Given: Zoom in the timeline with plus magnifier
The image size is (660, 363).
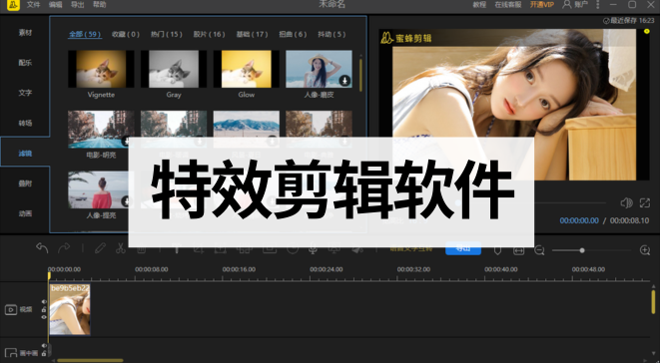Looking at the screenshot, I should pos(645,250).
